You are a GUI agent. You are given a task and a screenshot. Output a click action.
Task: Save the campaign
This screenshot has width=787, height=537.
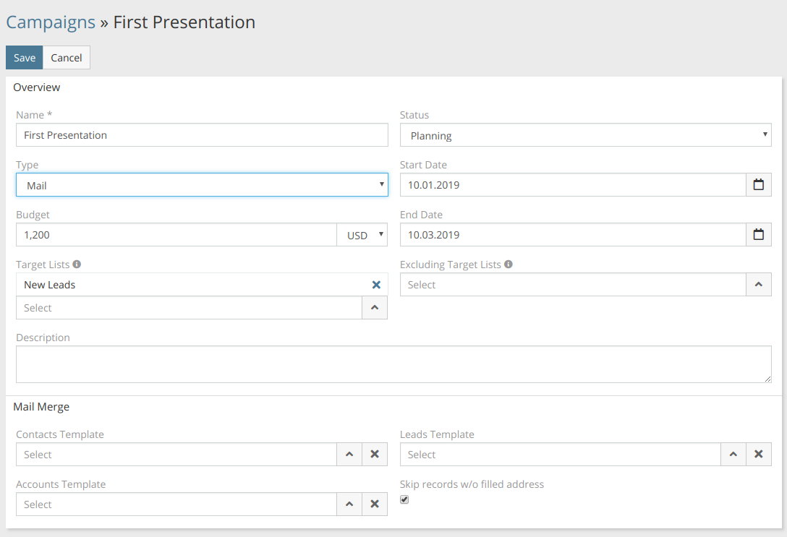(x=25, y=58)
